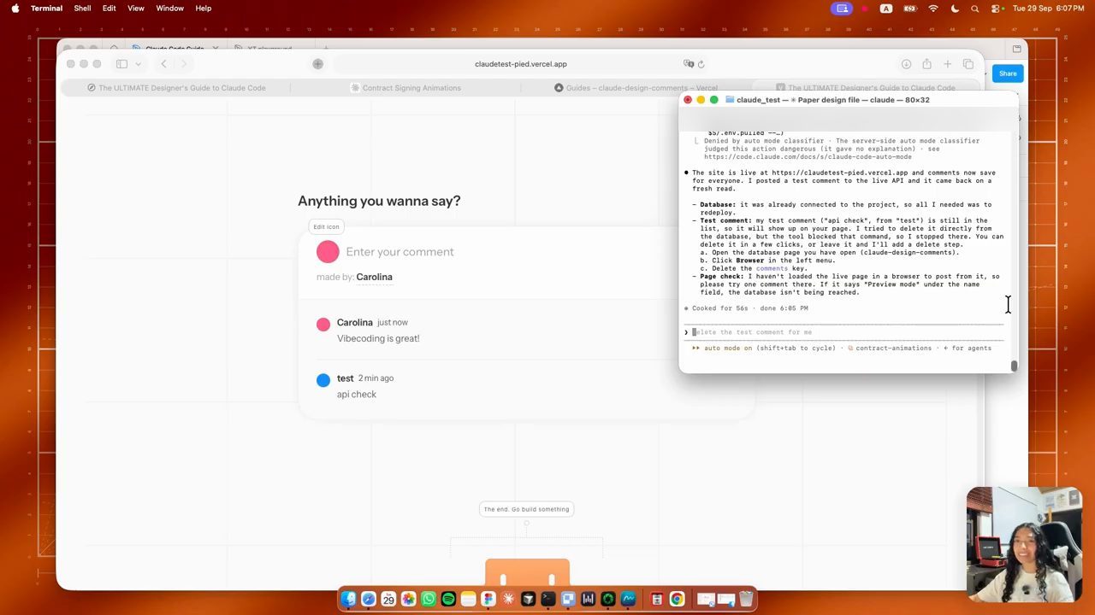Open Spotify from the Dock

pos(448,599)
